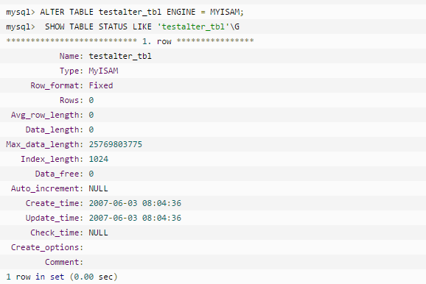Click the '1. row' separator line

130,41
